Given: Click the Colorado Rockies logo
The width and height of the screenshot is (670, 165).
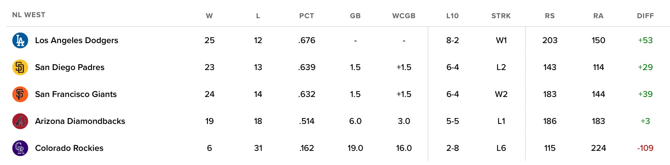Looking at the screenshot, I should tap(20, 148).
